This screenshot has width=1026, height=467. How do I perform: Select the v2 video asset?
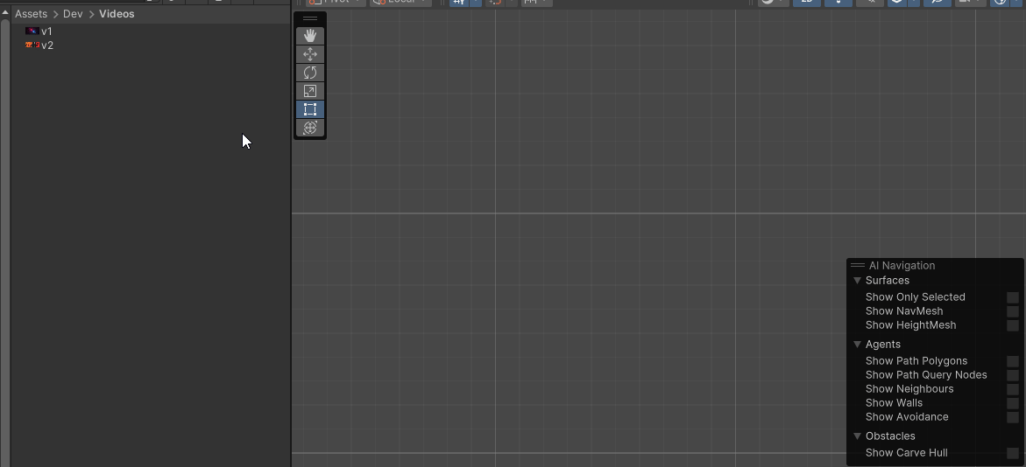(x=46, y=45)
